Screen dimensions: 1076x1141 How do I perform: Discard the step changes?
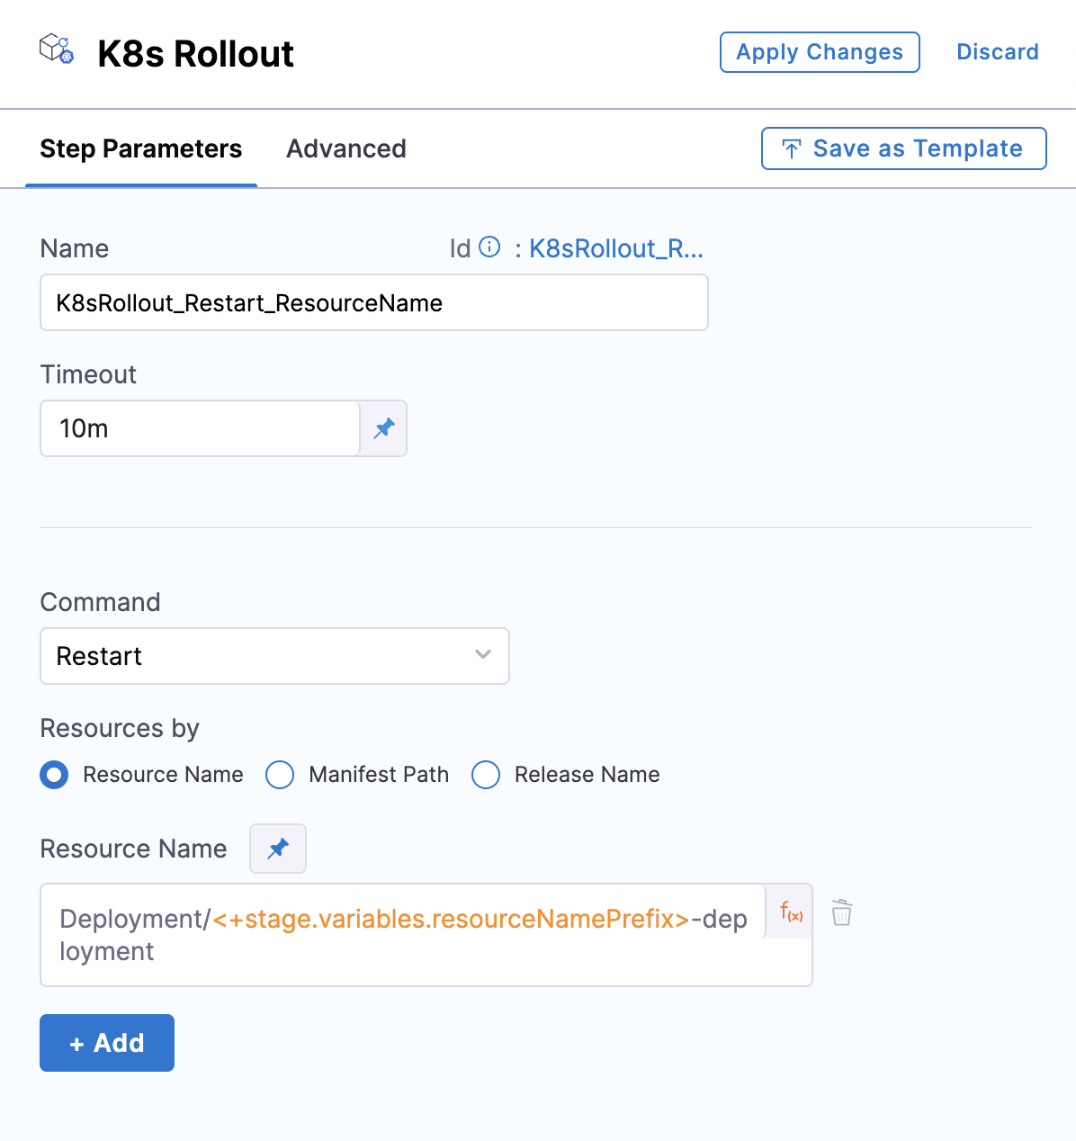coord(998,52)
